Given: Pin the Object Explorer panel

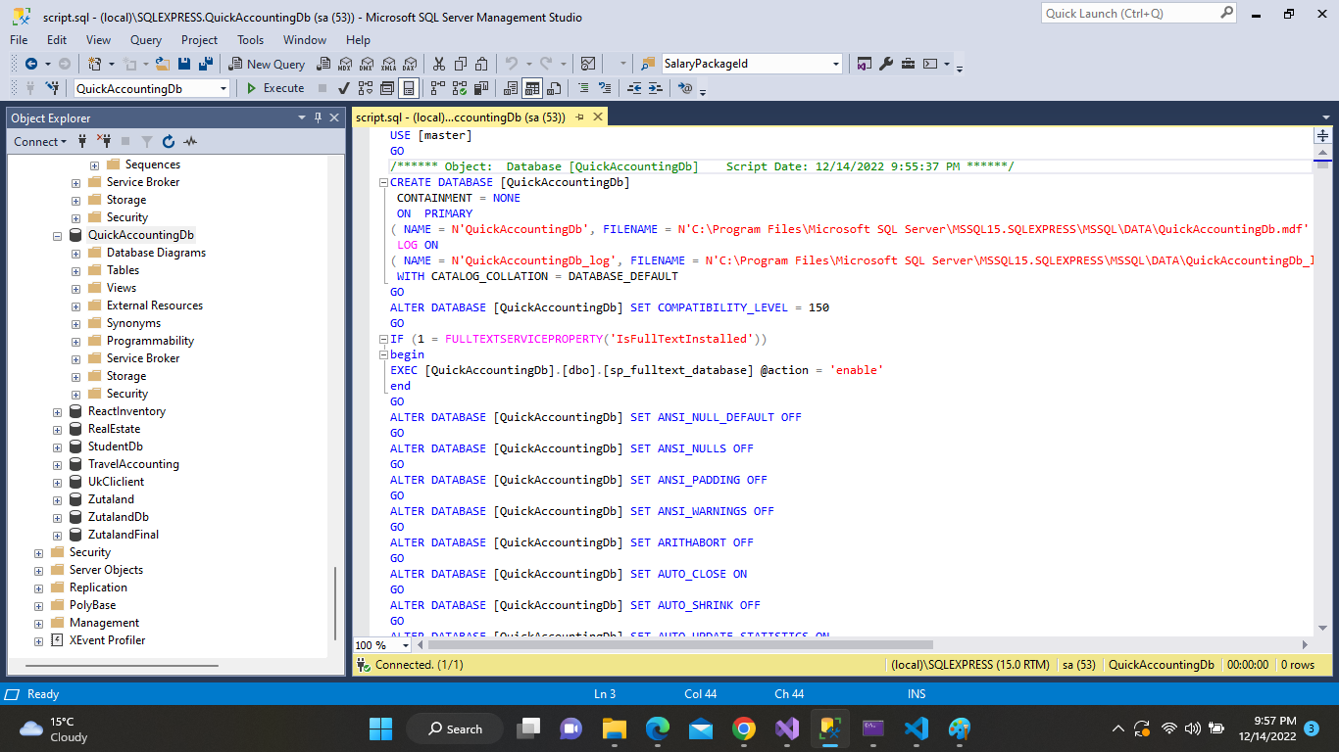Looking at the screenshot, I should pos(319,118).
